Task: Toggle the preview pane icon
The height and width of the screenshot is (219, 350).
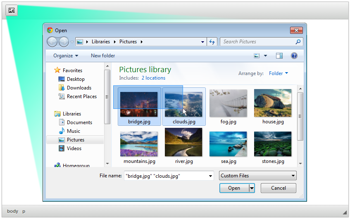Action: [279, 56]
